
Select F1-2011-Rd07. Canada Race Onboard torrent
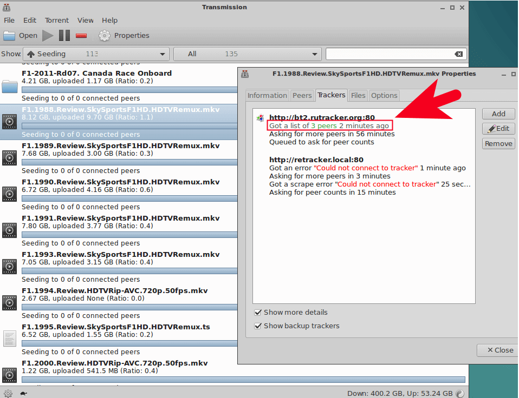click(x=119, y=86)
